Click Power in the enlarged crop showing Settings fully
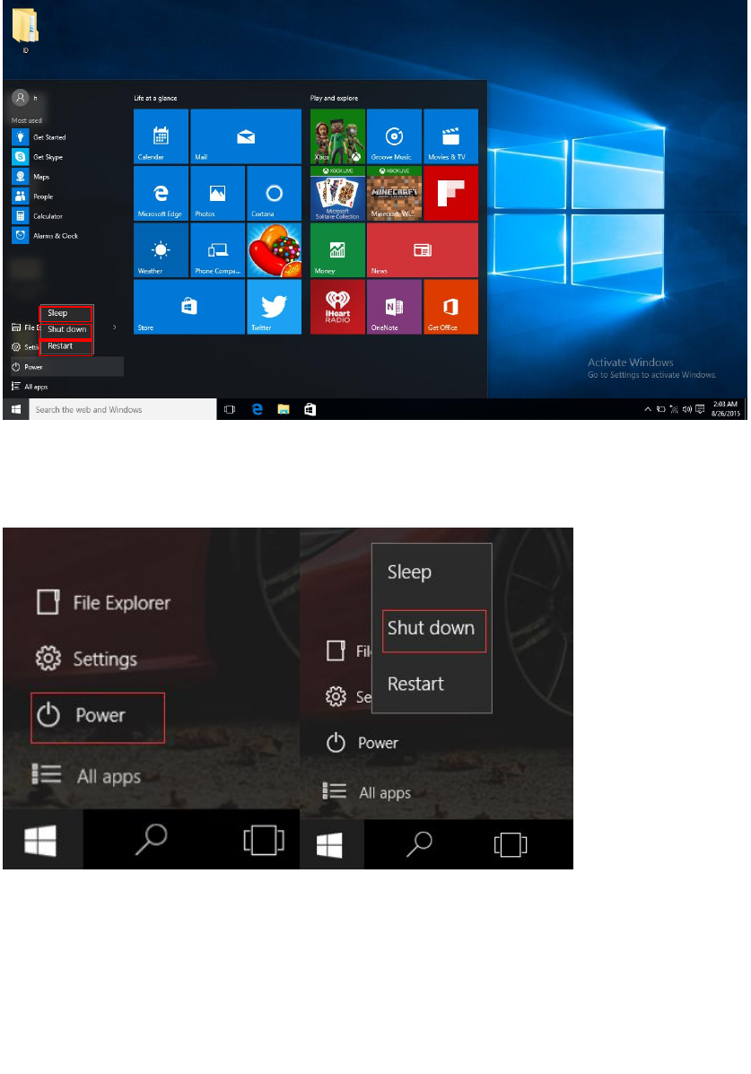 (97, 717)
